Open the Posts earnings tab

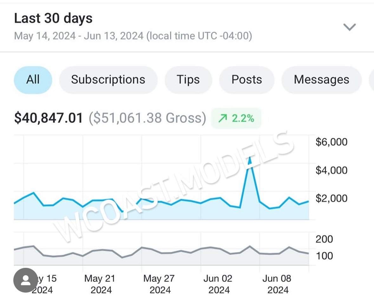coord(246,80)
